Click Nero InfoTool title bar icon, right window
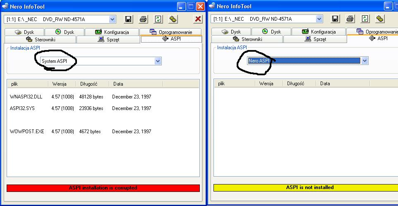398x206 pixels. 212,5
